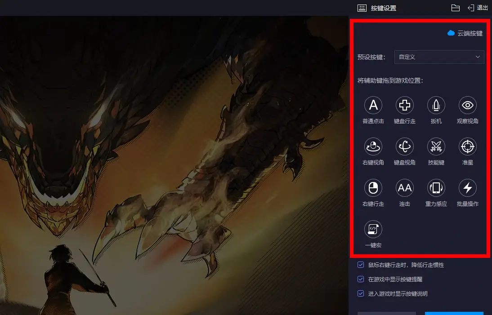The width and height of the screenshot is (492, 315).
Task: Open the 云端按键 cloud keys link
Action: [x=465, y=33]
